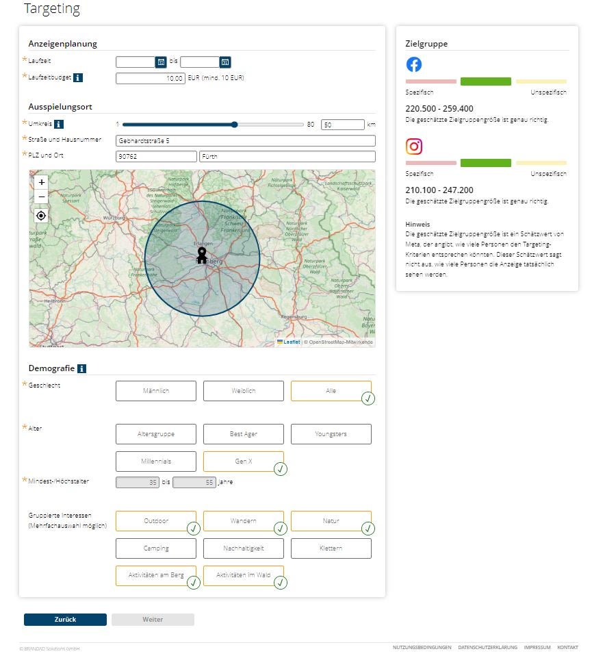Enable the Camping interest
Image resolution: width=605 pixels, height=658 pixels.
[x=156, y=548]
